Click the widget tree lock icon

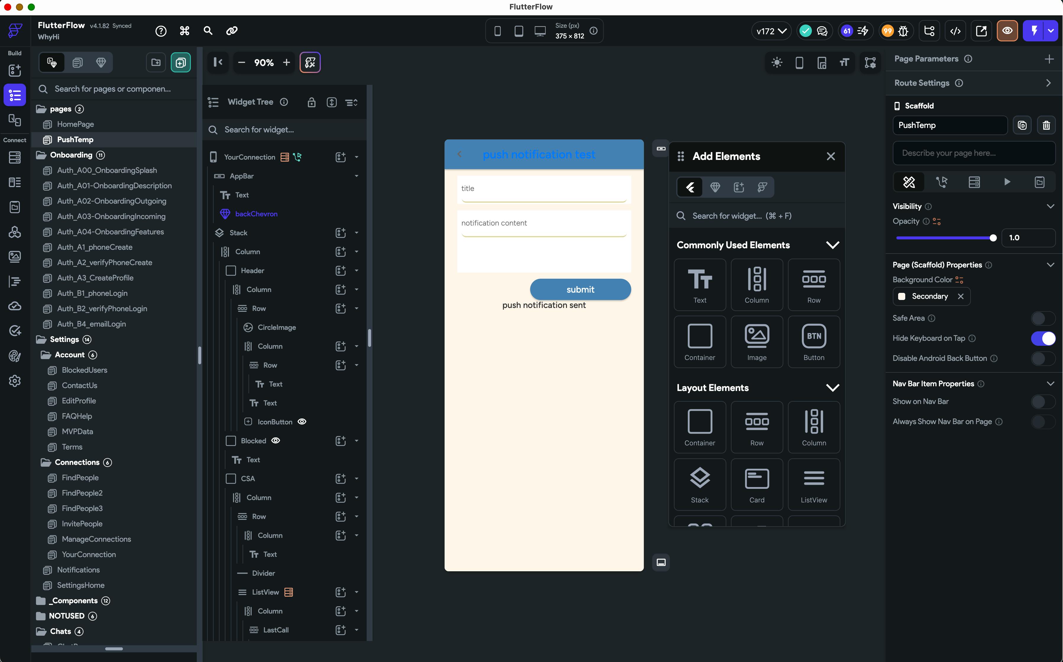[311, 103]
